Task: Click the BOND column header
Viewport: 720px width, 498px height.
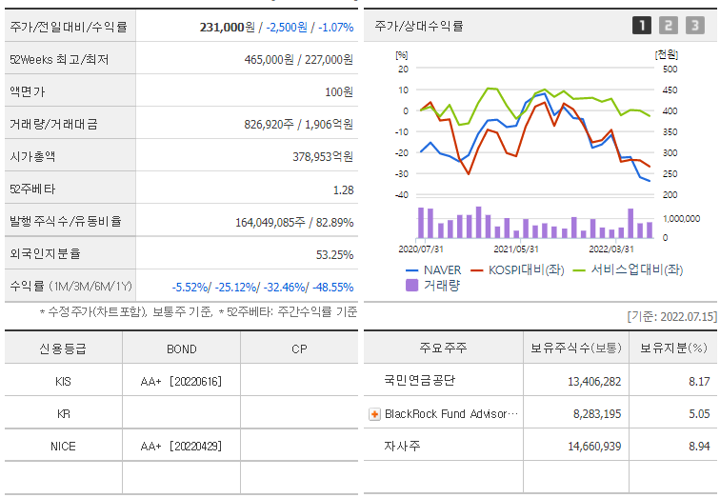Action: 181,349
